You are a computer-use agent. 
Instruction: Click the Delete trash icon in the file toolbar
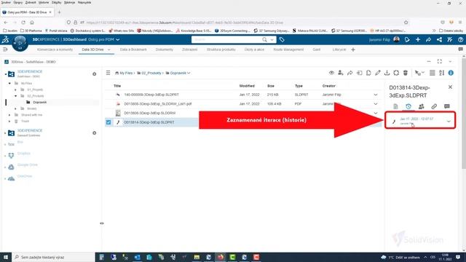(x=406, y=73)
